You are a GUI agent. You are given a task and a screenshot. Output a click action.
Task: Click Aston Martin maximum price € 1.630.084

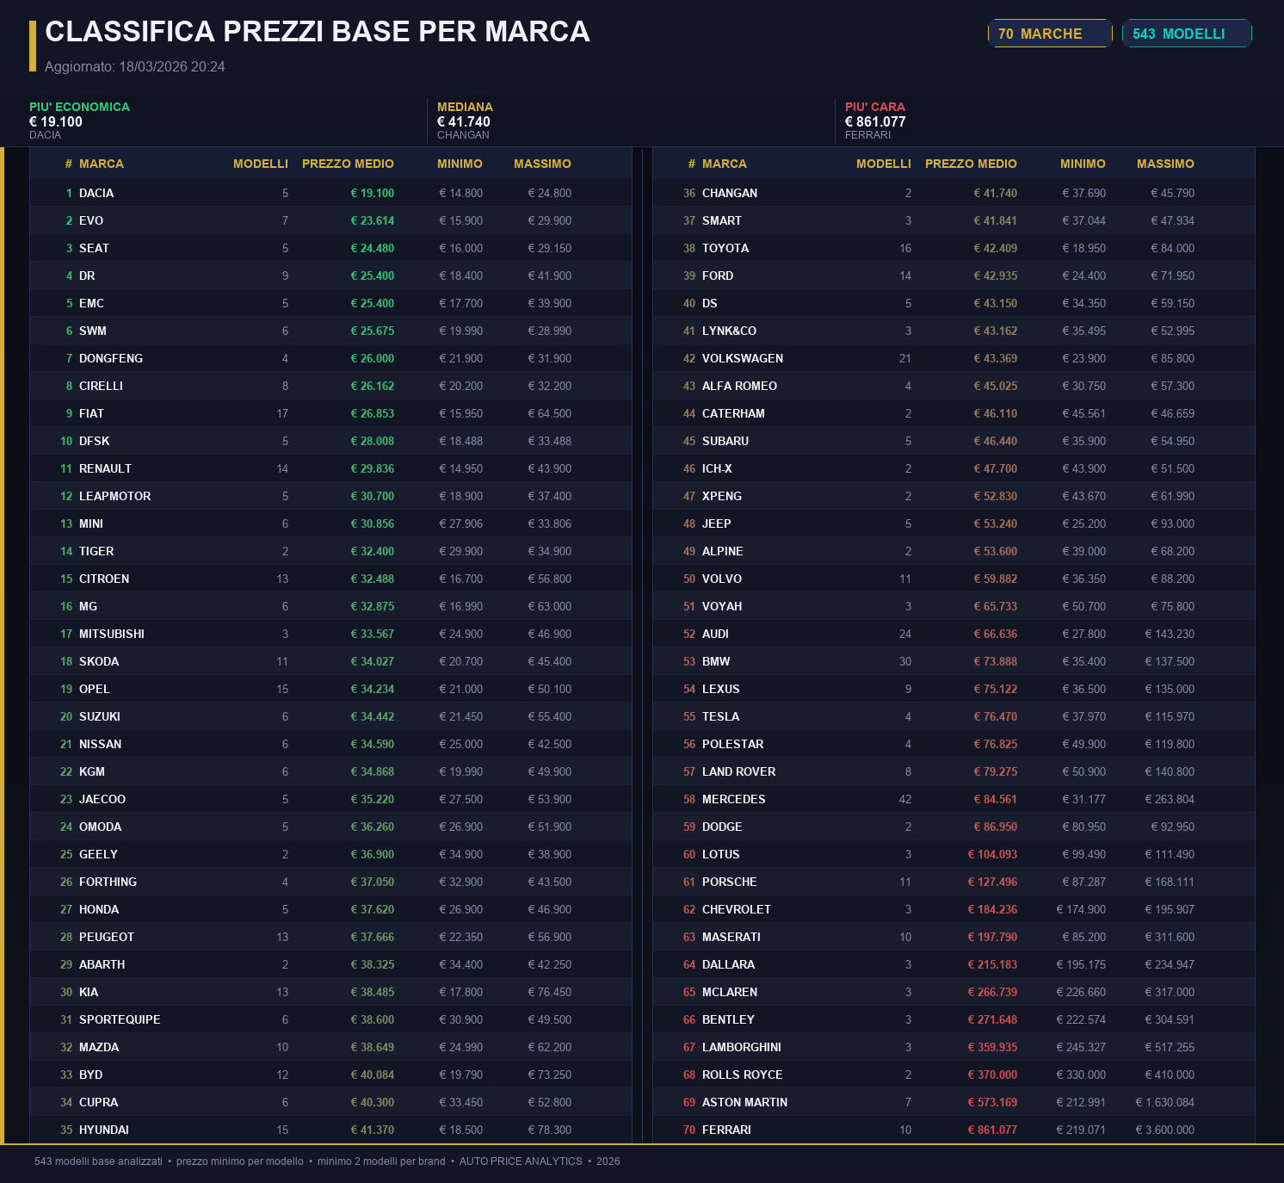click(1164, 1102)
